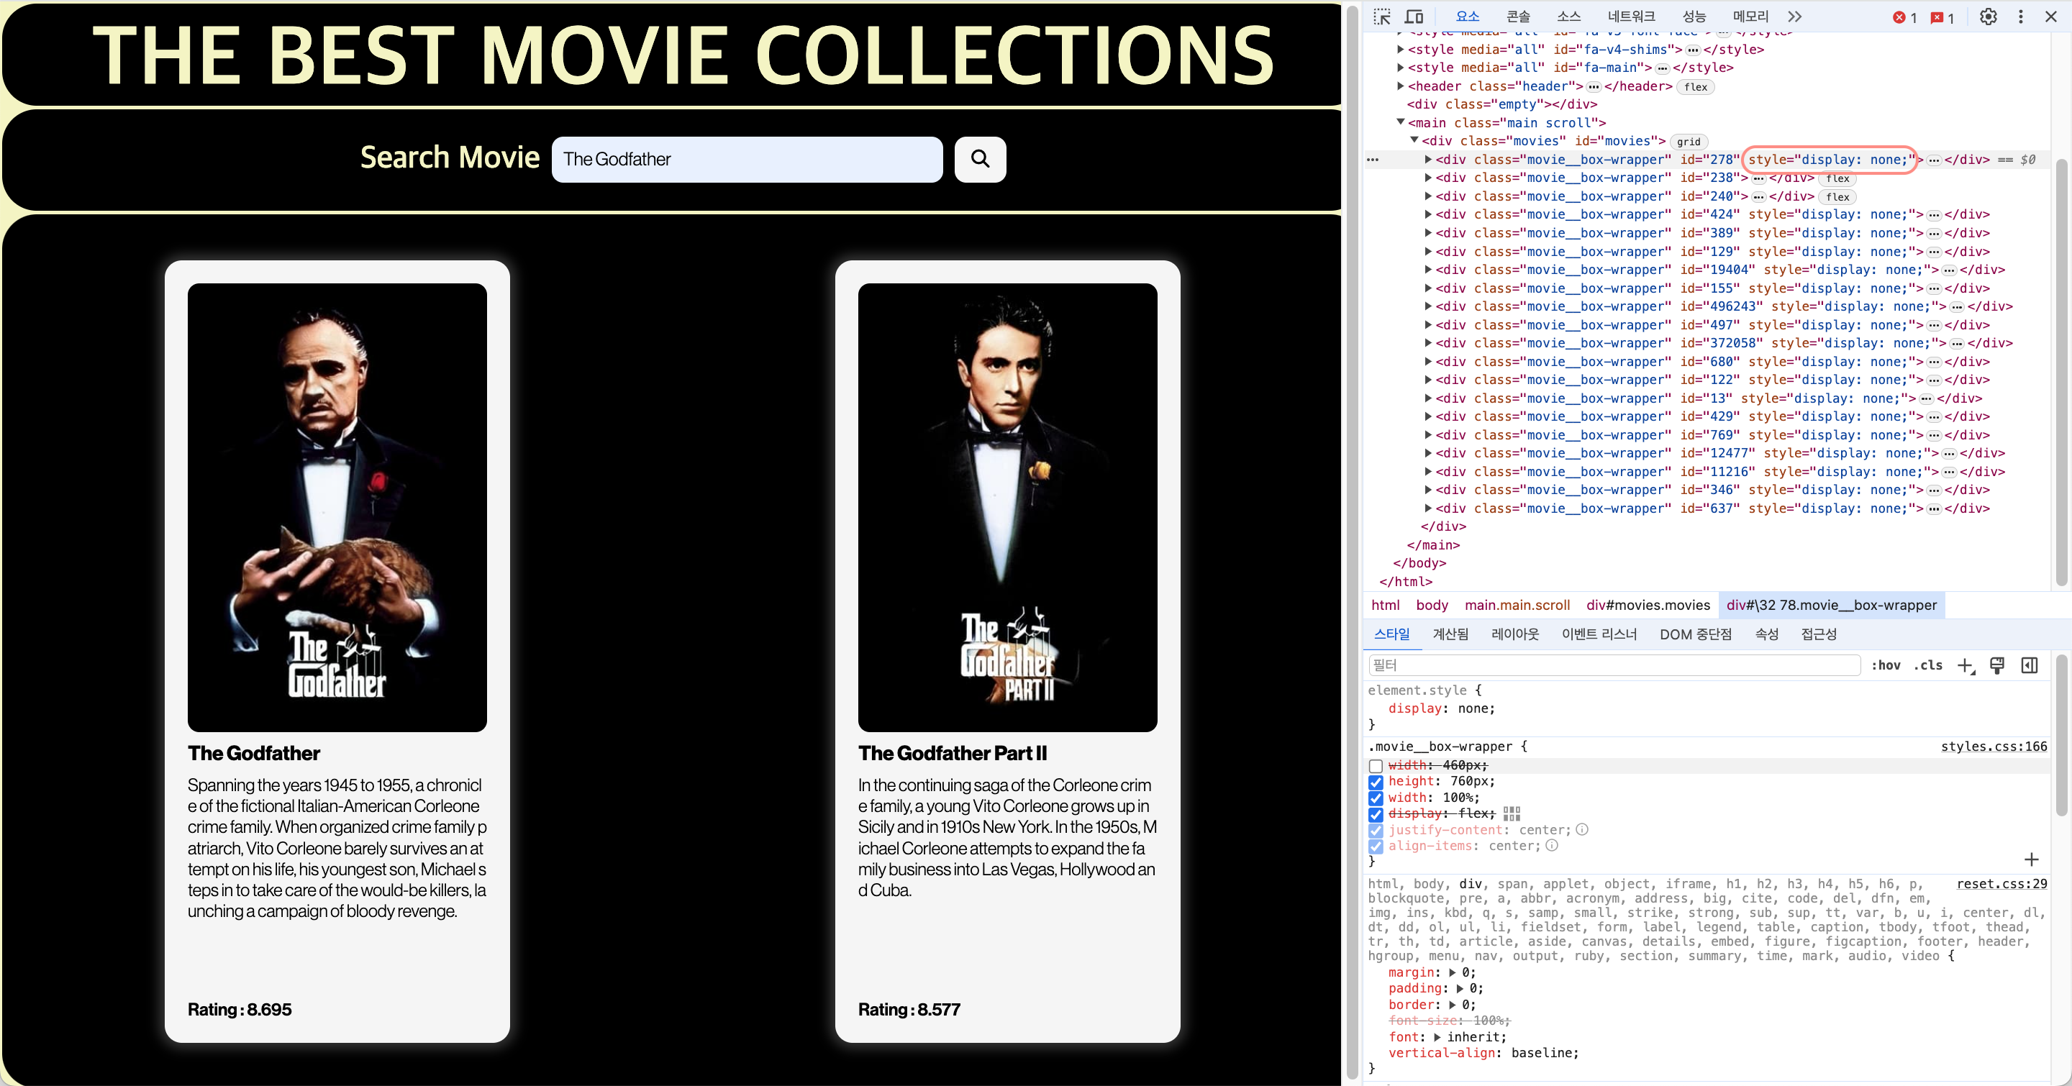
Task: Switch to the 네트워크 tab
Action: pos(1631,17)
